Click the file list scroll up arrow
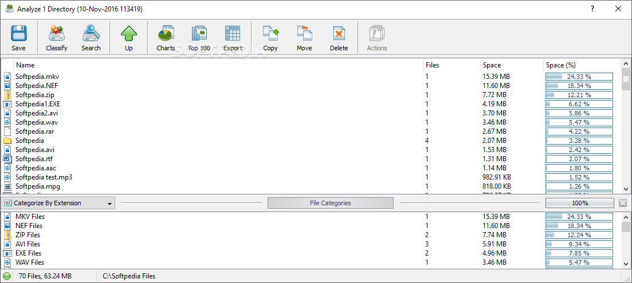 [x=626, y=63]
